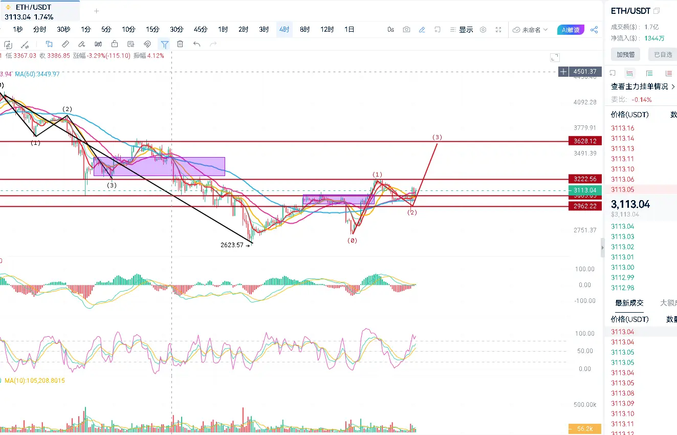Undo the last drawing action

[196, 44]
